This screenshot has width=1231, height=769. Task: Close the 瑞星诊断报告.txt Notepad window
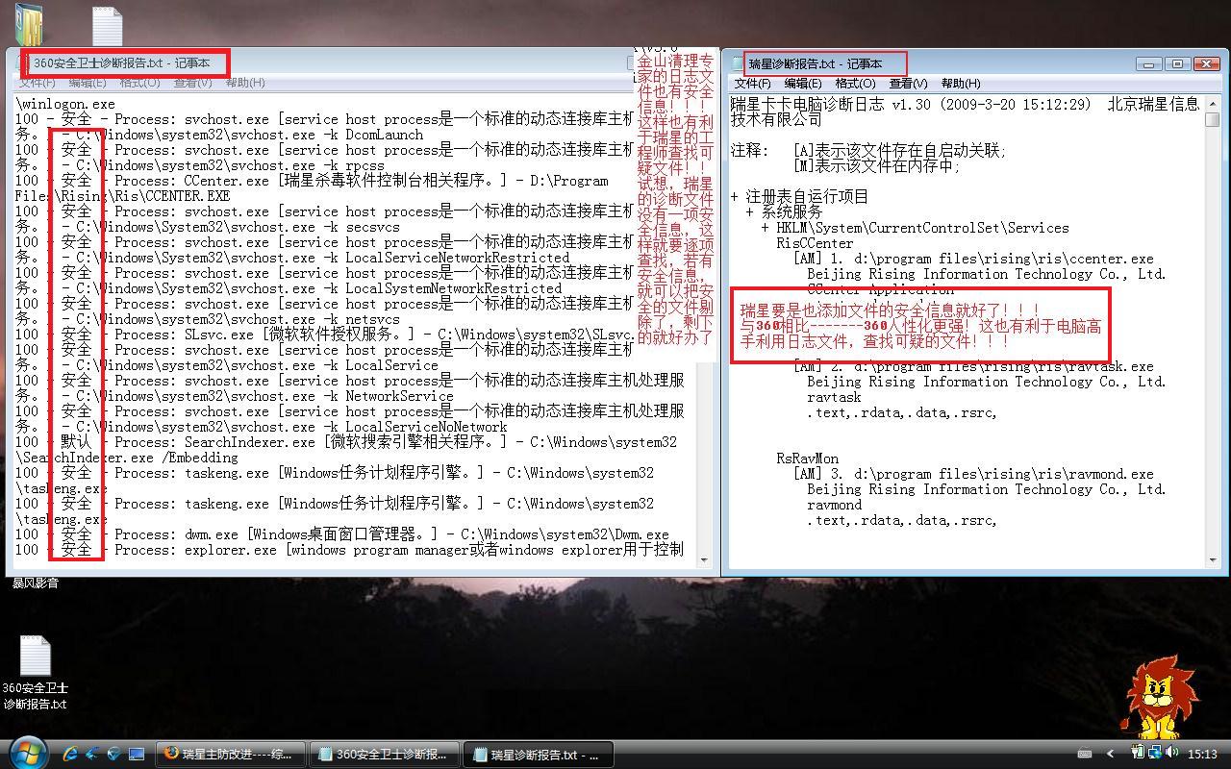click(1206, 63)
